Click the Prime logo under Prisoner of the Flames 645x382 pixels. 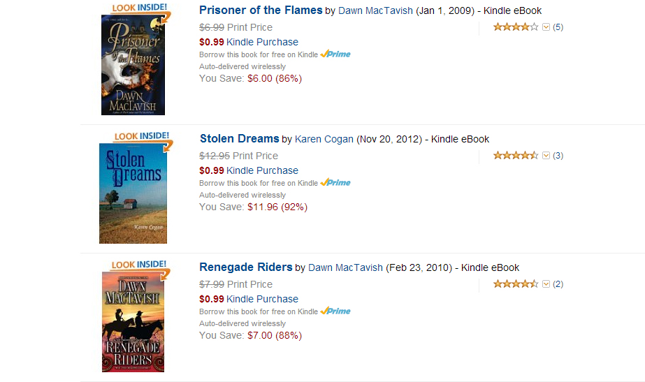[335, 54]
